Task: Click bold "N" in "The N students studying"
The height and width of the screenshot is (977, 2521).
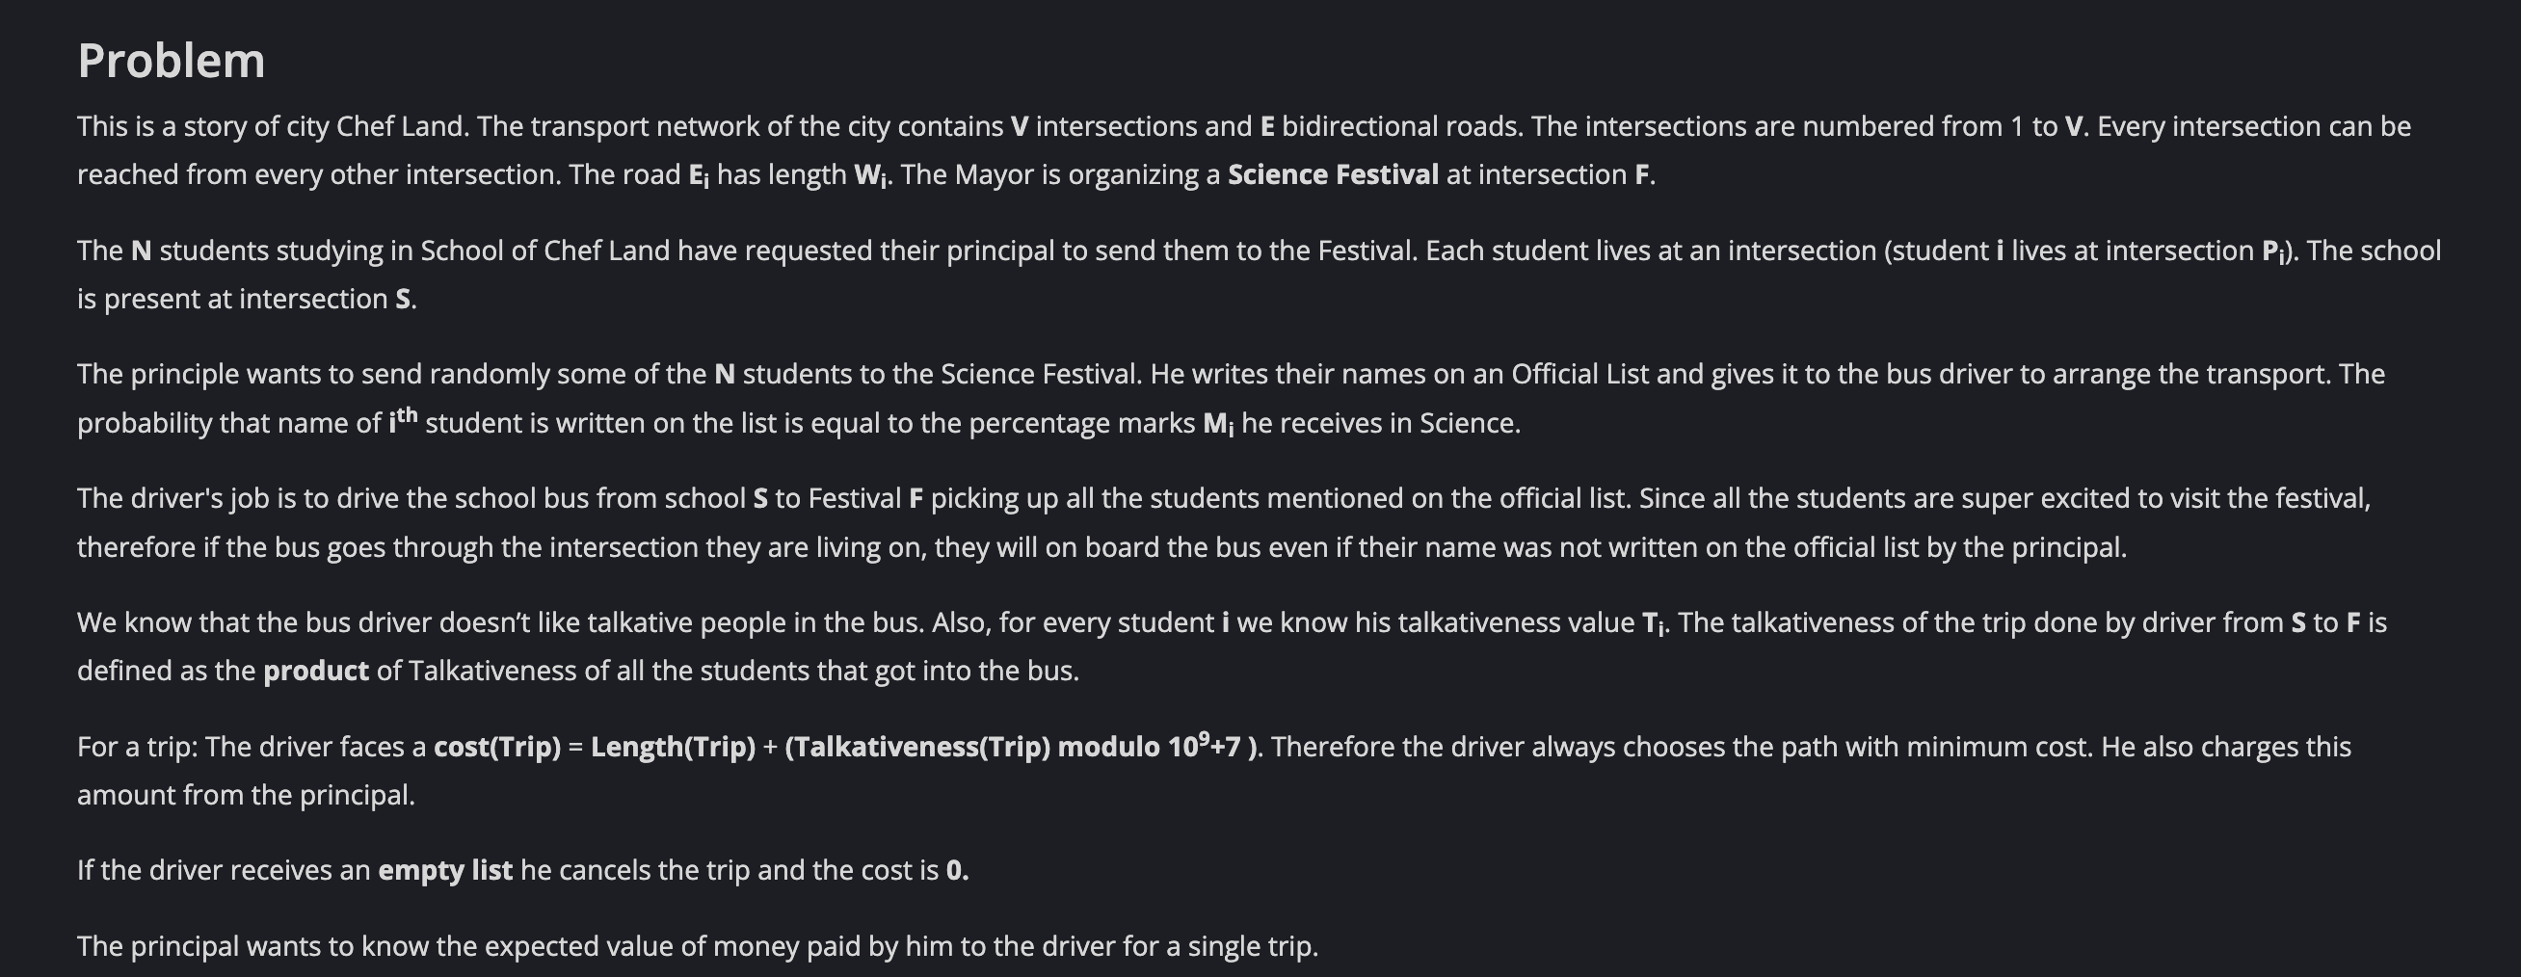Action: pyautogui.click(x=141, y=251)
